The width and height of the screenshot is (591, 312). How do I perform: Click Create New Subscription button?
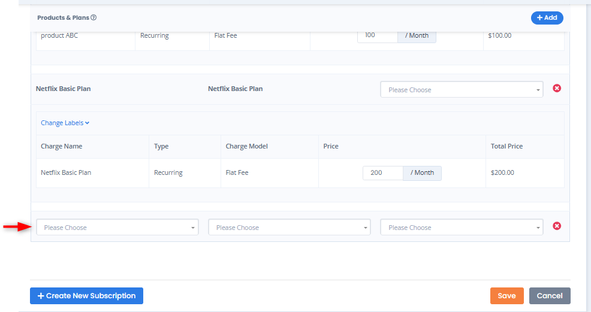click(87, 296)
